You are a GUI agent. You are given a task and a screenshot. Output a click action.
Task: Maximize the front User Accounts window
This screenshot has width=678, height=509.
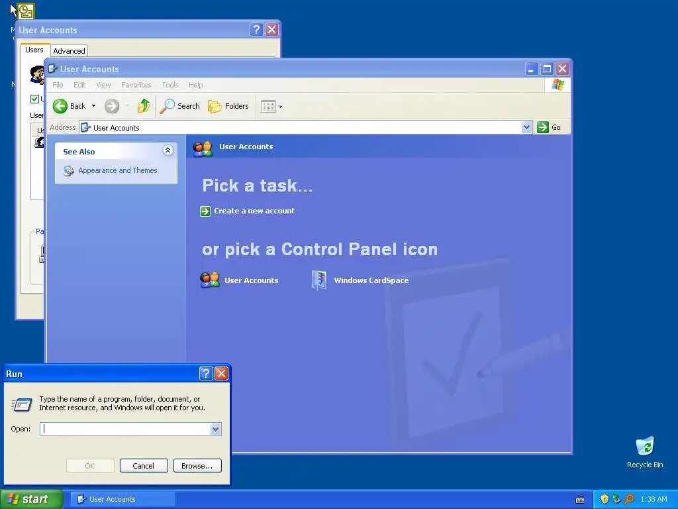(547, 68)
